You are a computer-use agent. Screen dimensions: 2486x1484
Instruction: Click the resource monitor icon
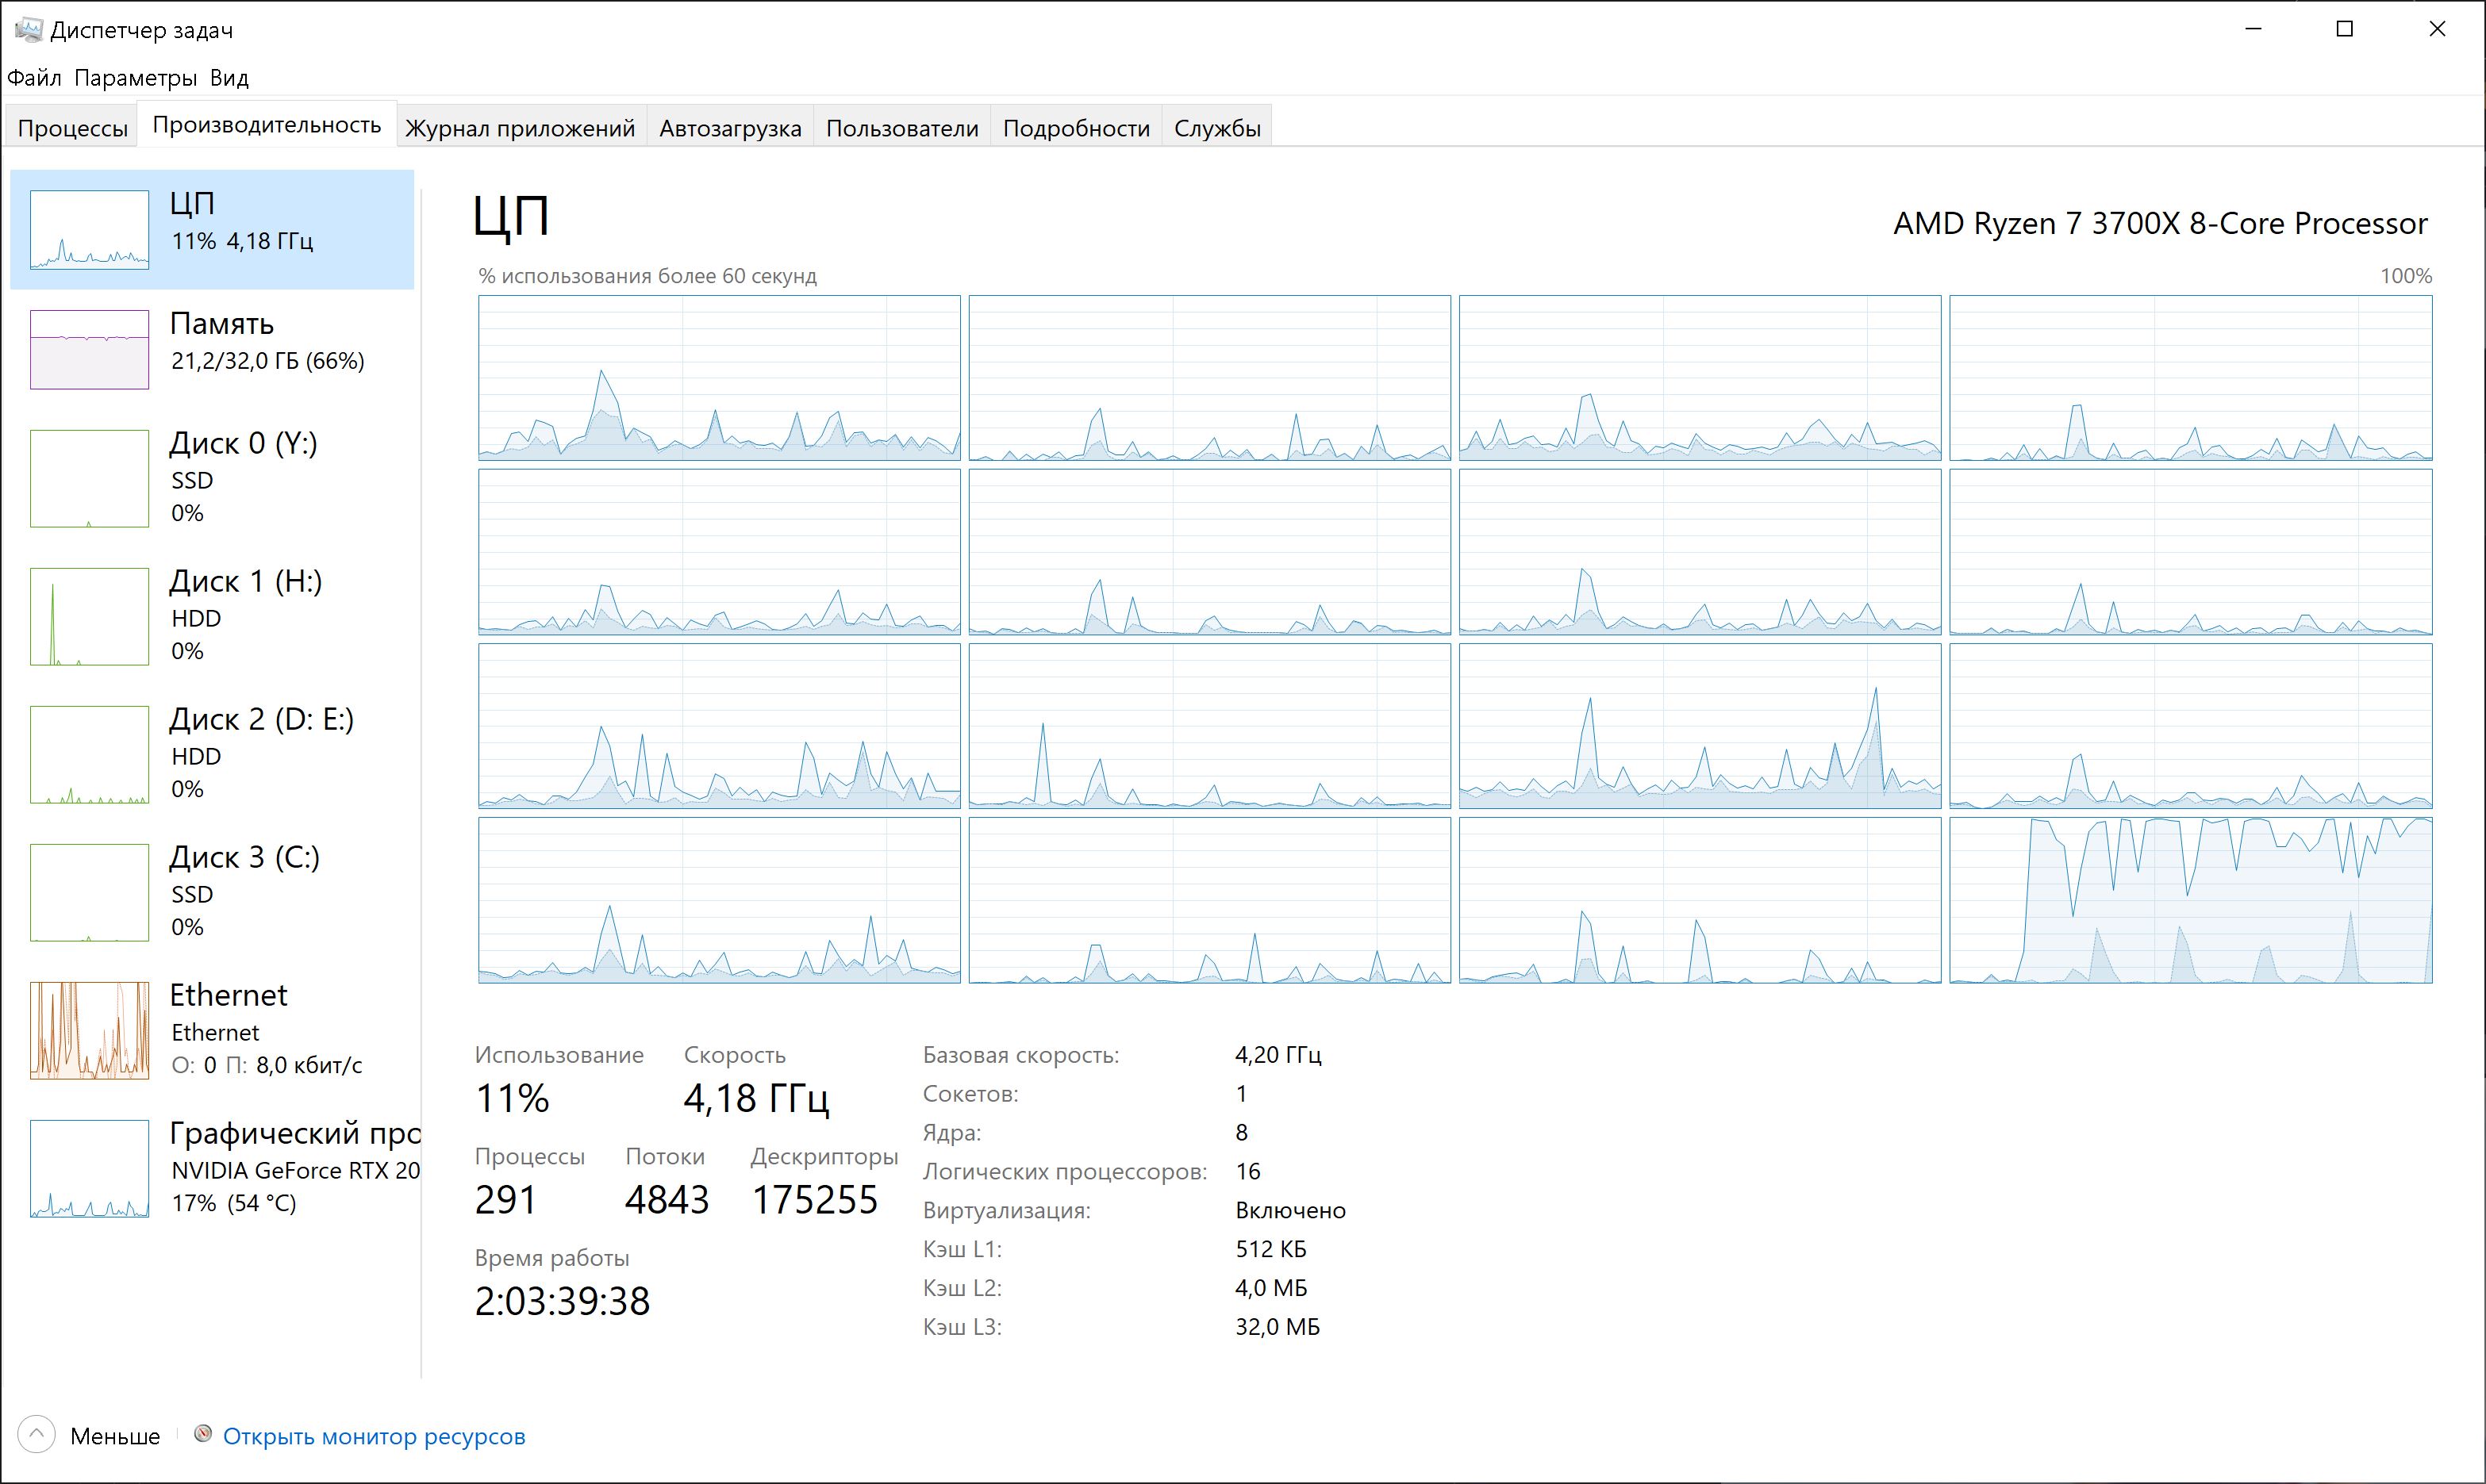click(x=203, y=1434)
